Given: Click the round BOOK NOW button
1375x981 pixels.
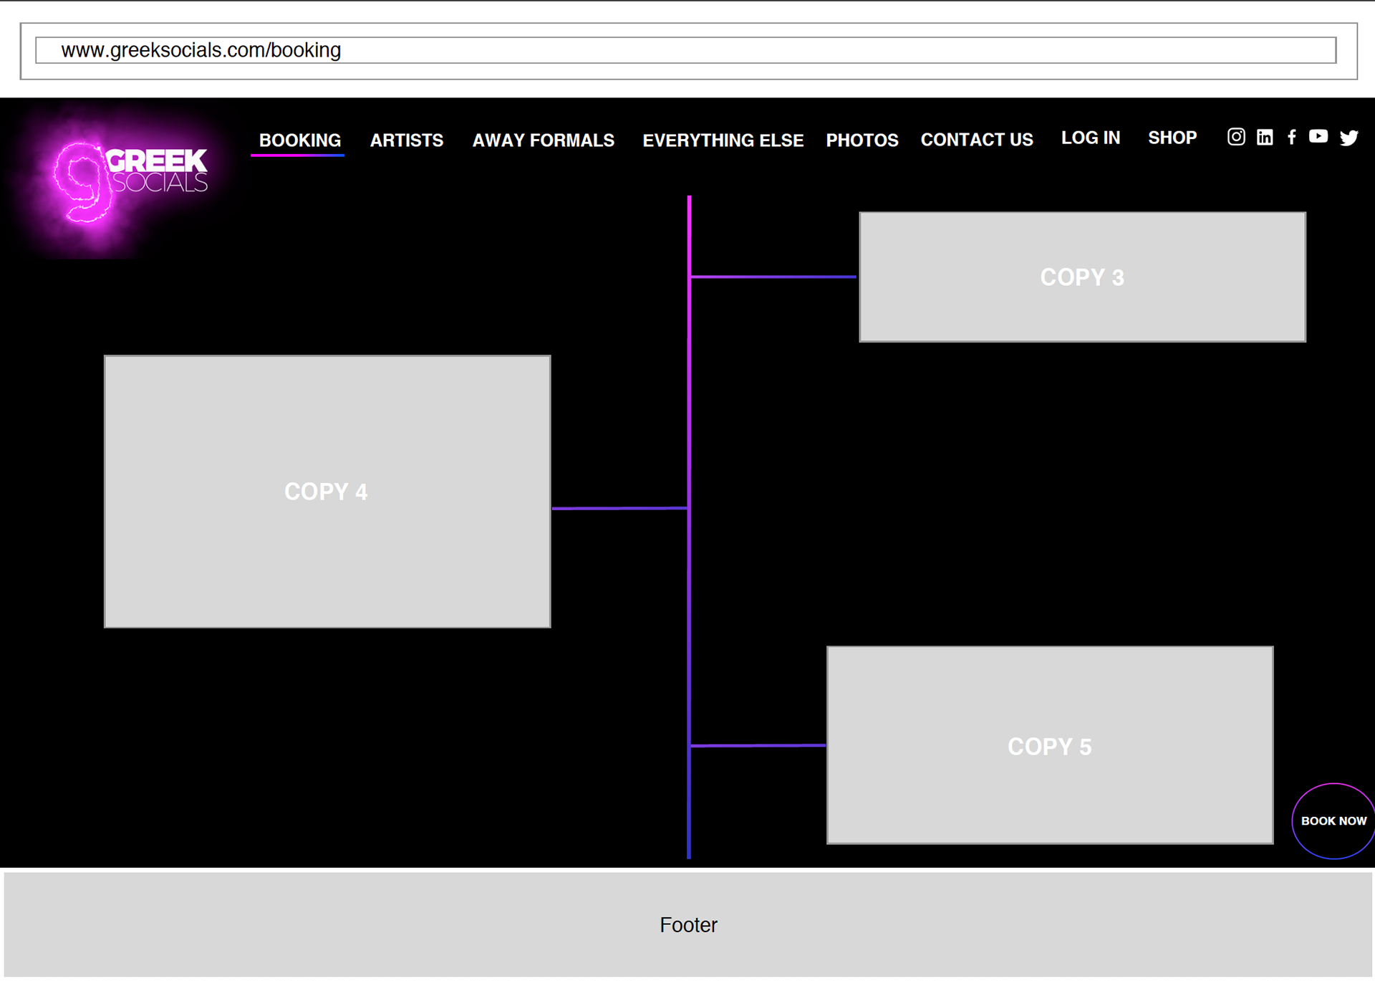Looking at the screenshot, I should 1333,821.
